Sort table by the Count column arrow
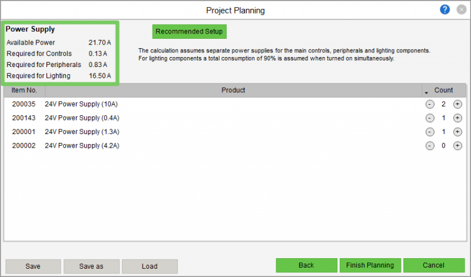This screenshot has height=277, width=471. tap(426, 92)
